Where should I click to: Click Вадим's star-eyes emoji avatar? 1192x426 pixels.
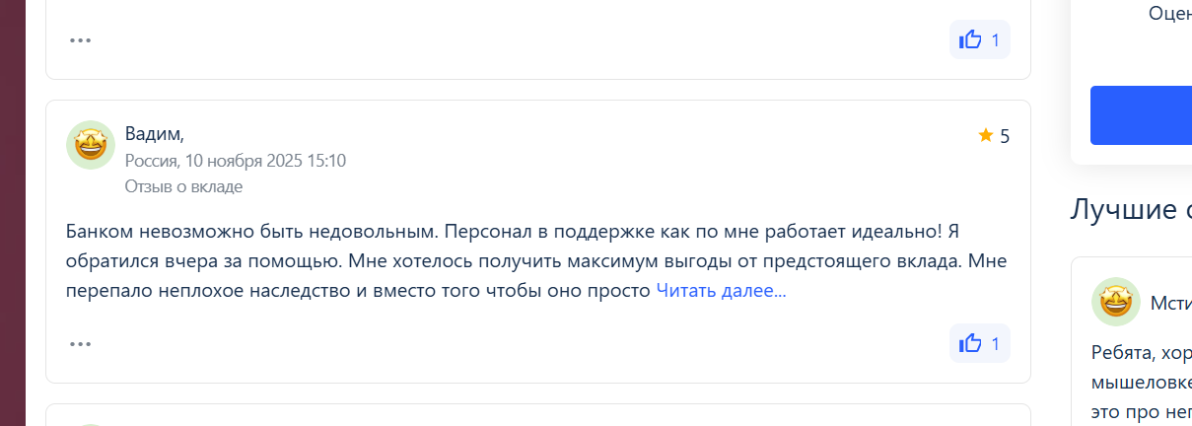point(91,145)
